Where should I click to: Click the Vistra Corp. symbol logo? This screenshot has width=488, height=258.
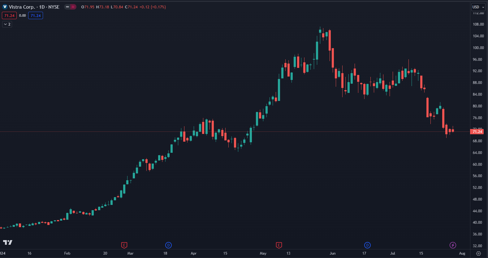coord(5,7)
